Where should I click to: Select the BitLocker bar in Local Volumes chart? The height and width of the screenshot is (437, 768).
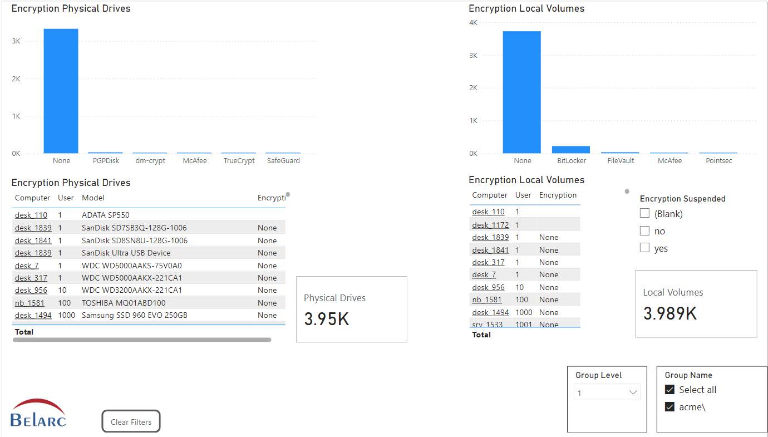[x=570, y=149]
